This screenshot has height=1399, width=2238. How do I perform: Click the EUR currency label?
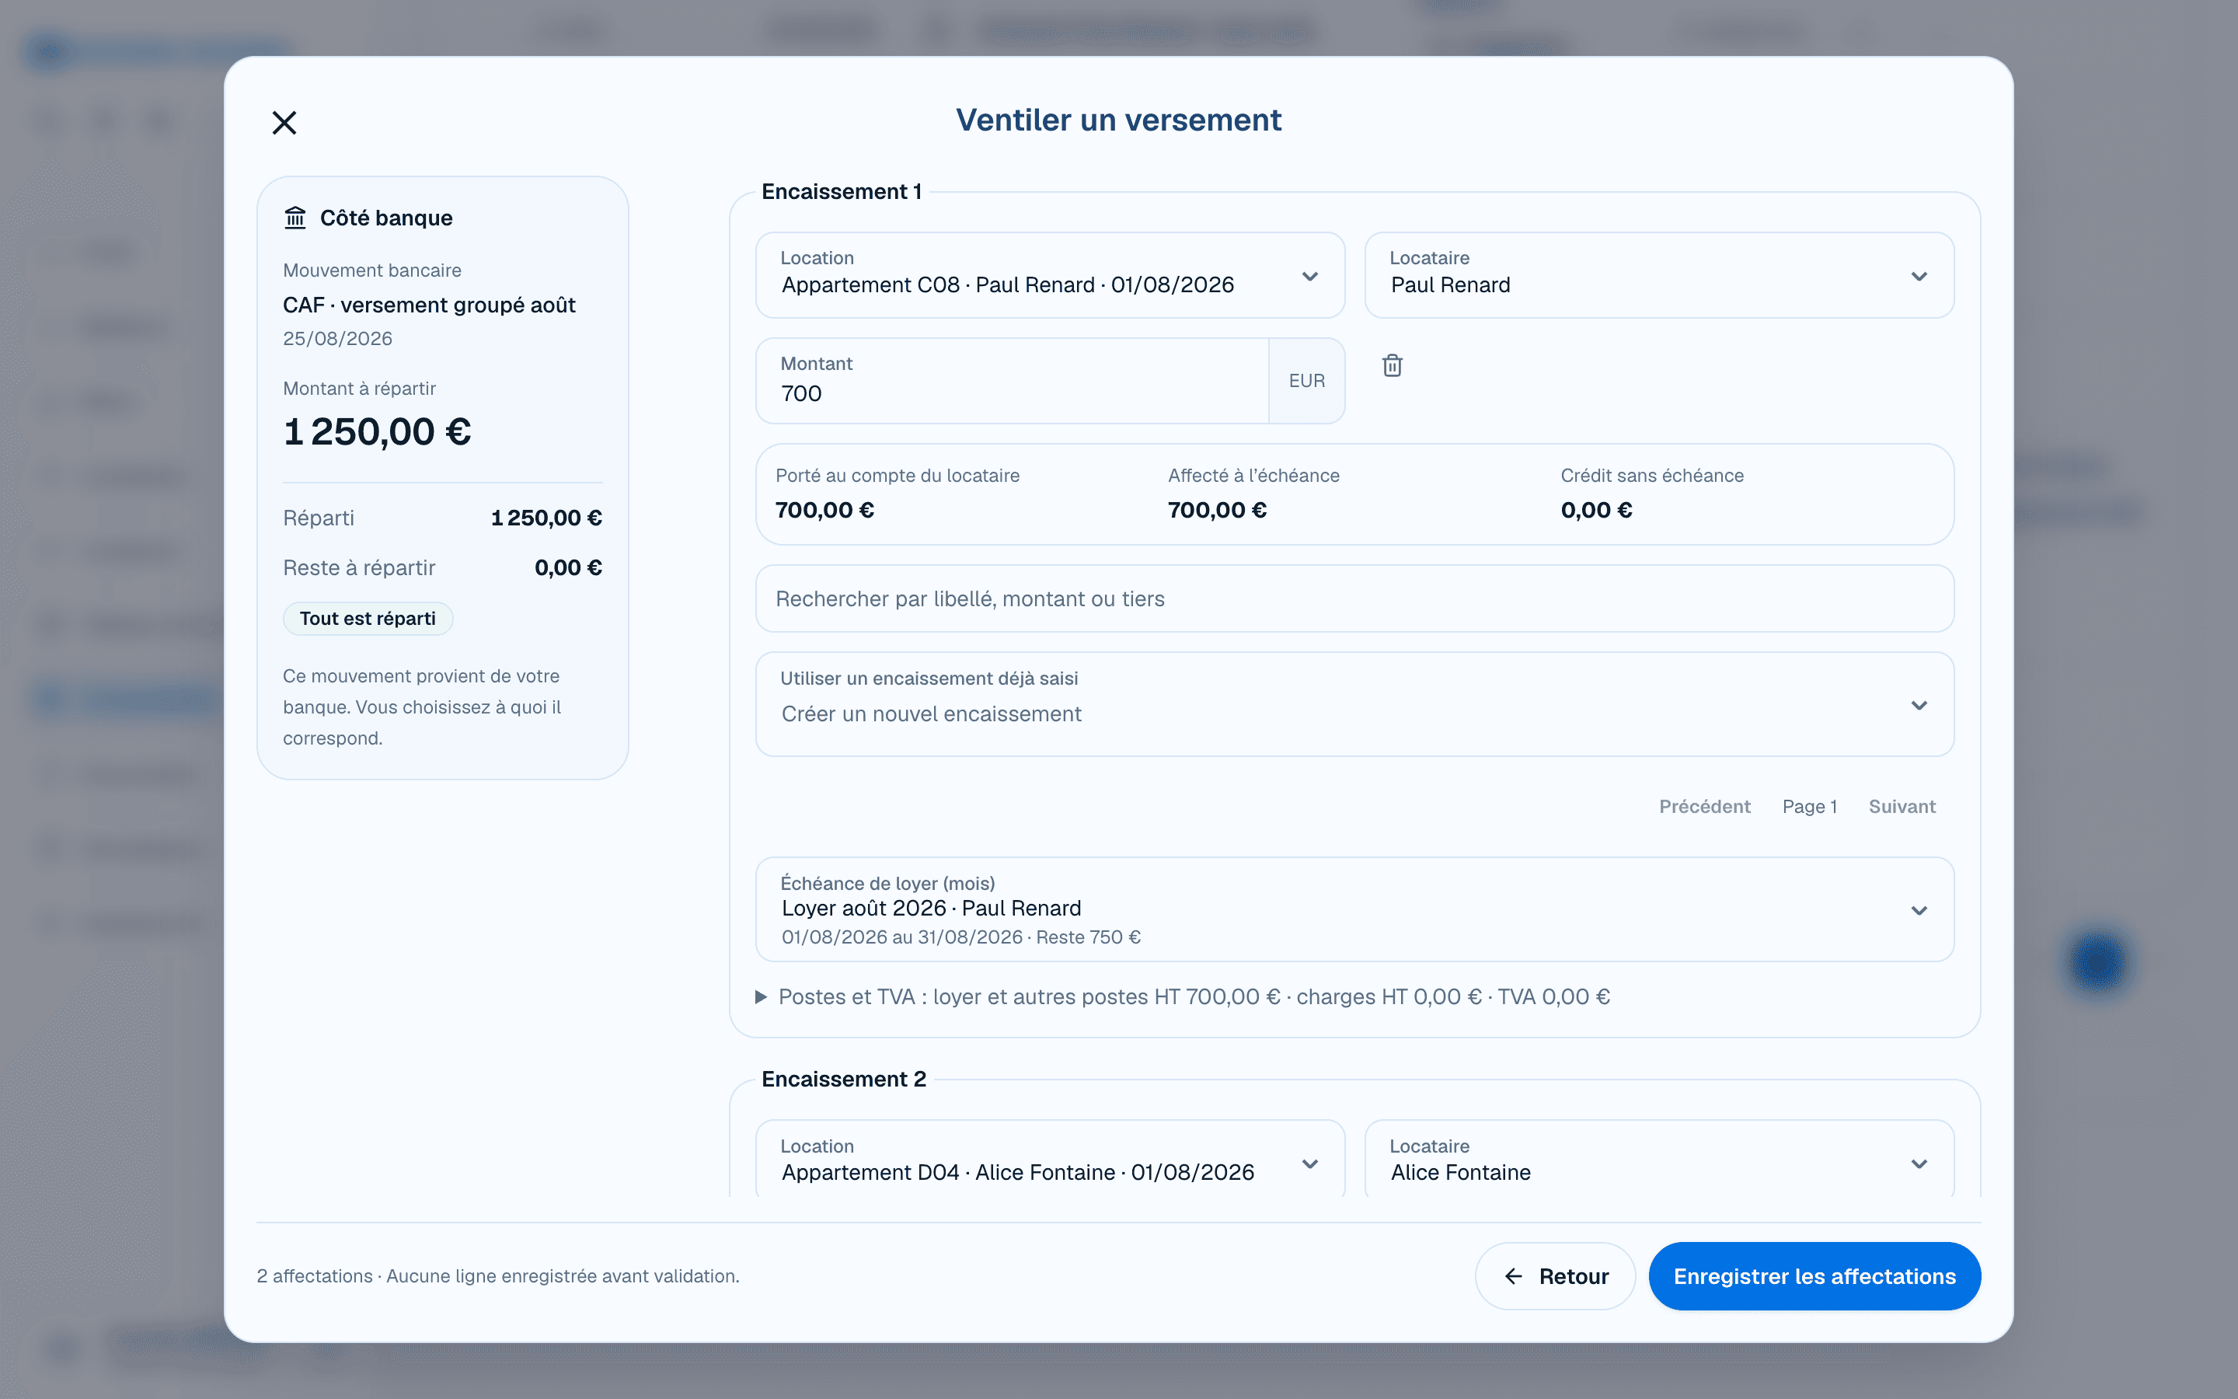pos(1307,380)
